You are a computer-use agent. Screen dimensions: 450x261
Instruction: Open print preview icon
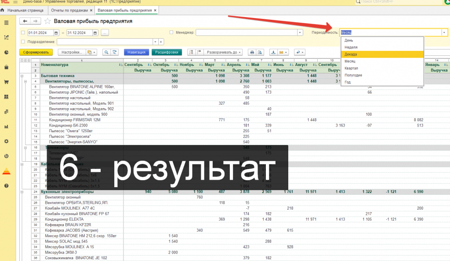[260, 52]
